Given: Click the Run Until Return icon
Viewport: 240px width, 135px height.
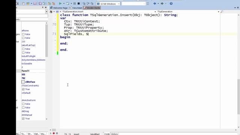Looking at the screenshot, I should click(x=92, y=3).
